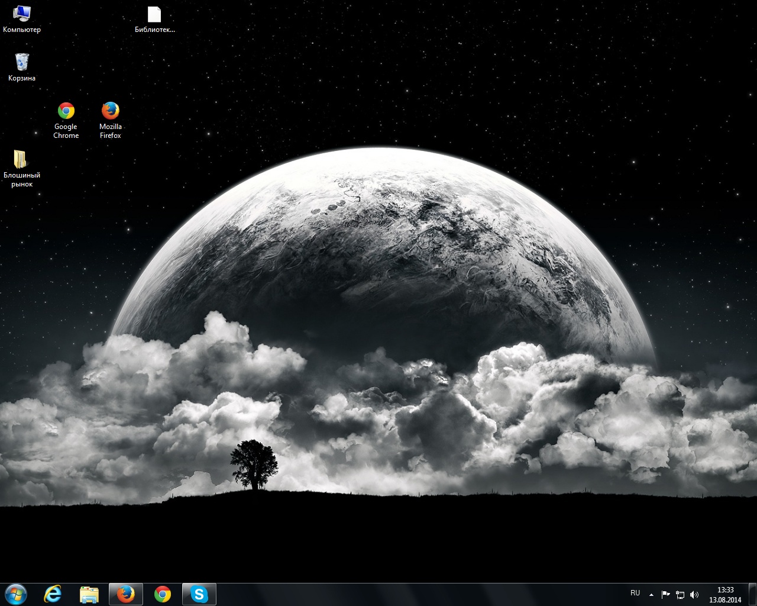
Task: Select the Google Chrome desktop shortcut
Action: 66,120
